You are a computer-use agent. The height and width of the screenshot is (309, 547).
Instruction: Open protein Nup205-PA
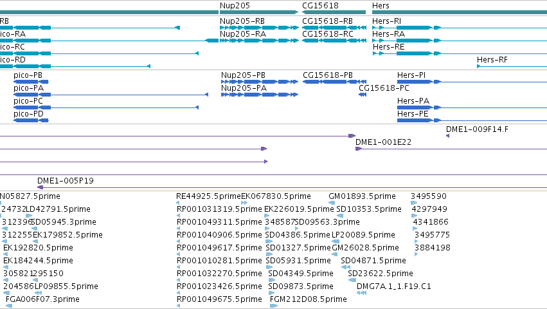click(x=244, y=88)
